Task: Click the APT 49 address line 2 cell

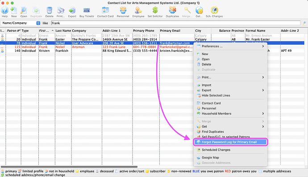Action: pos(286,51)
